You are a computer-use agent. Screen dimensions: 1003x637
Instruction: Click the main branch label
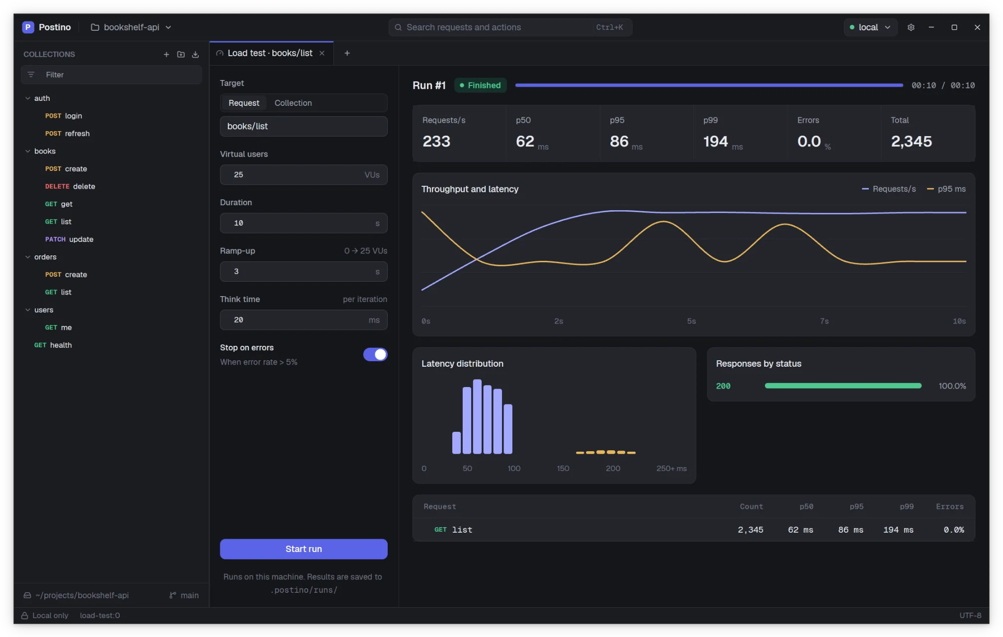tap(189, 595)
